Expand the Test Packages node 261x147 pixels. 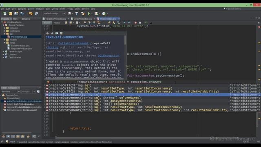pyautogui.click(x=3, y=51)
